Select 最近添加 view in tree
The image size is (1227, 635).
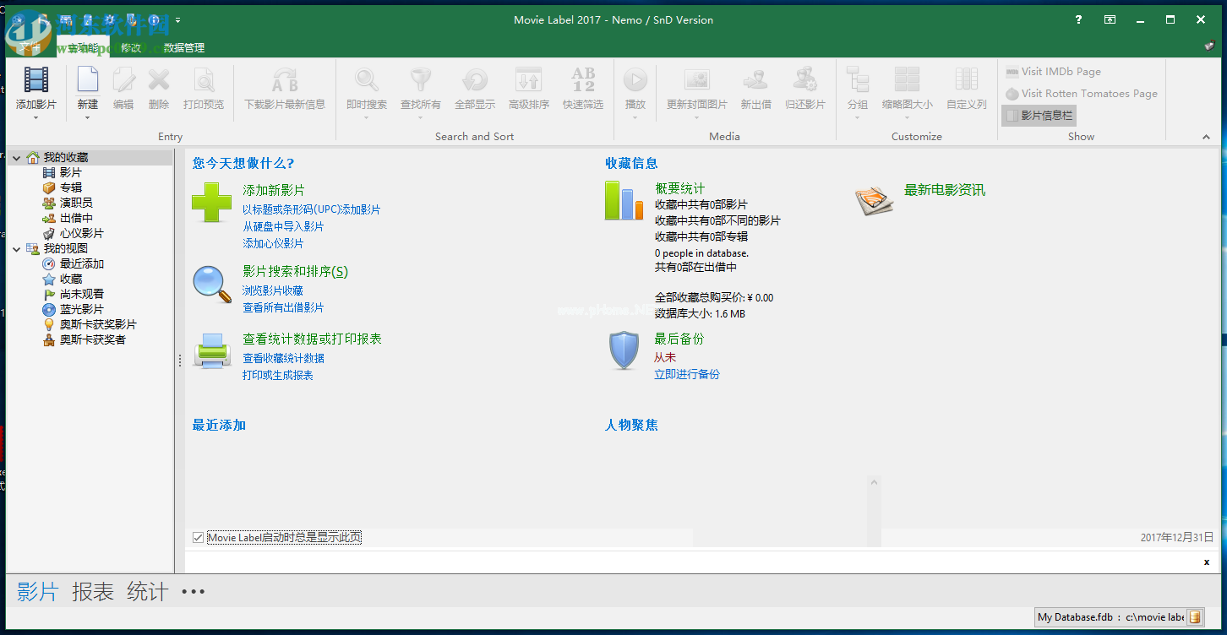81,263
